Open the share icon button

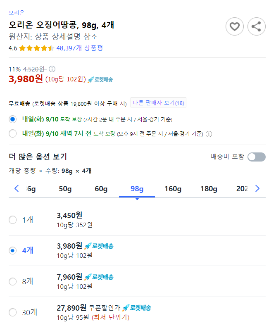[256, 26]
